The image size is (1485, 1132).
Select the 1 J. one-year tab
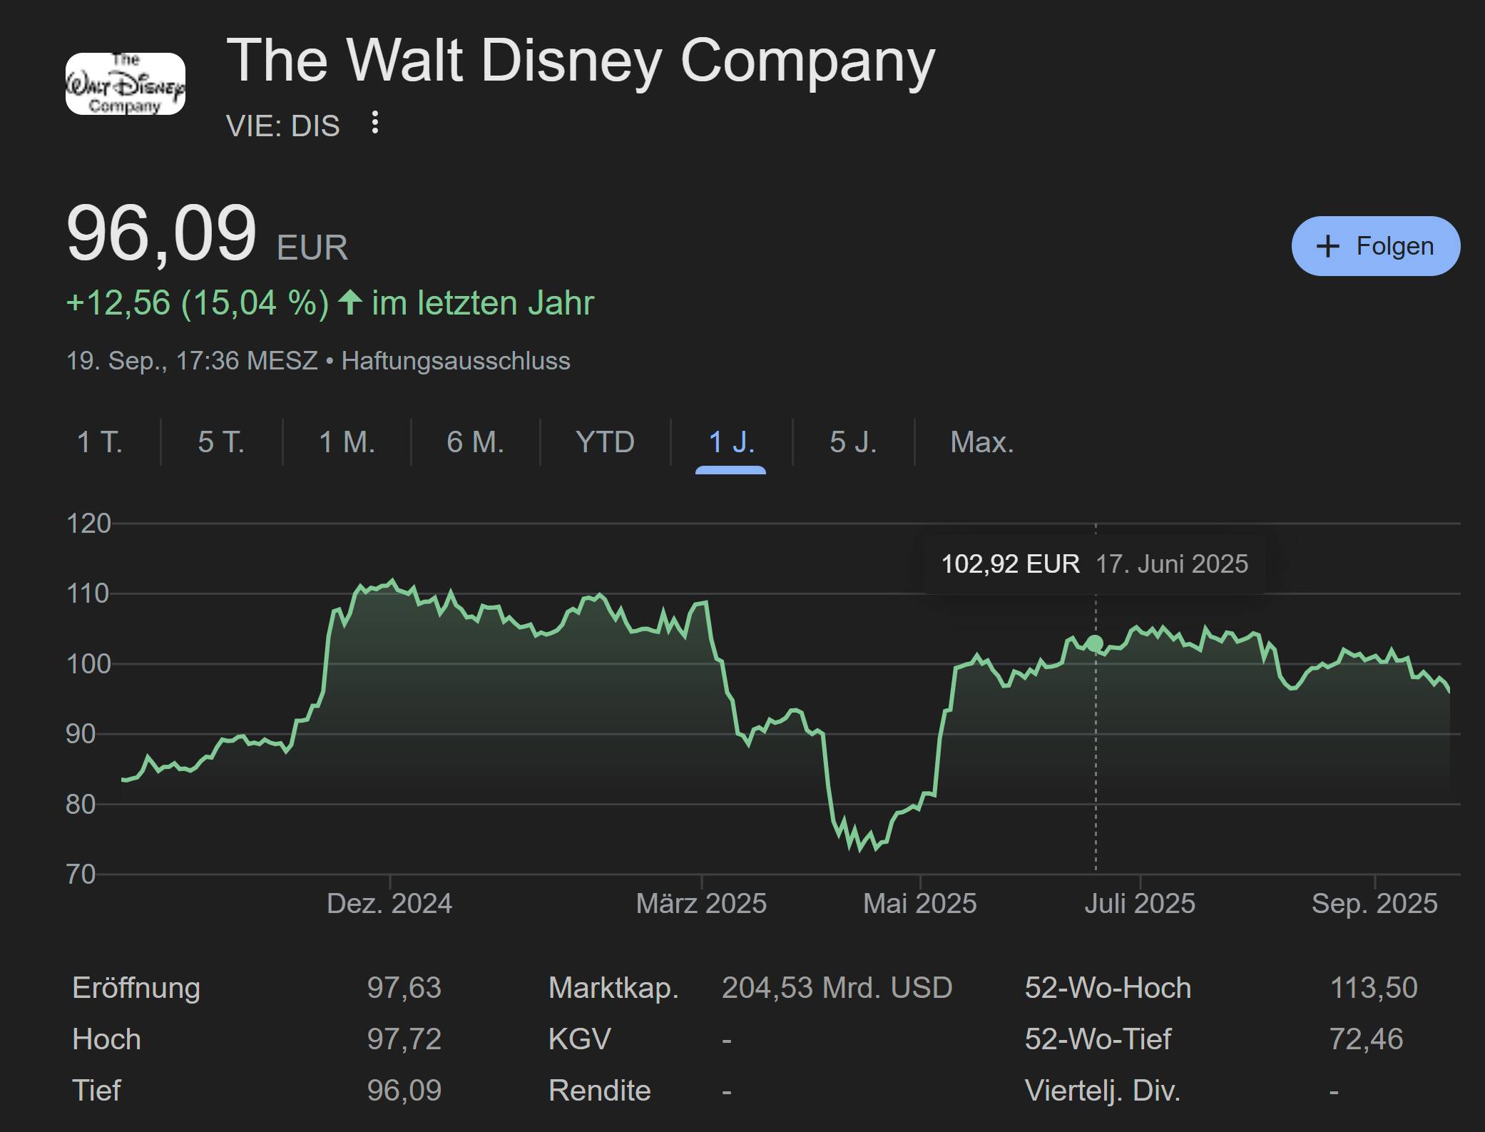pyautogui.click(x=731, y=442)
